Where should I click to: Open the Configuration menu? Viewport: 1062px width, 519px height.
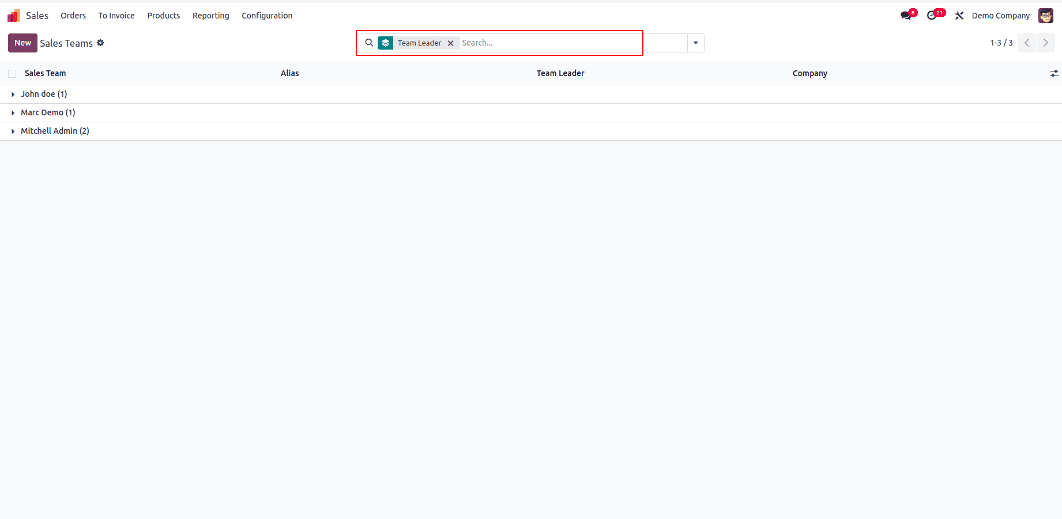click(x=267, y=16)
